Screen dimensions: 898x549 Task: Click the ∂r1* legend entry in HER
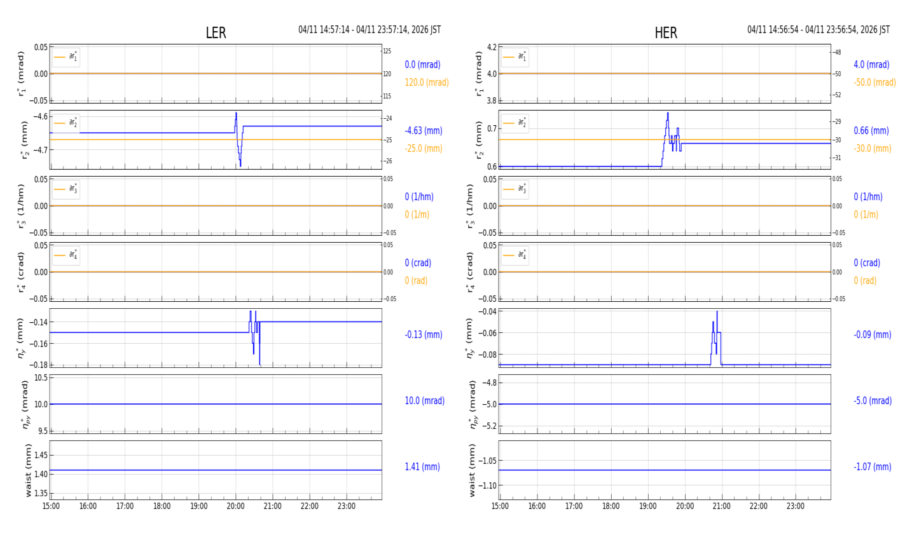coord(515,57)
